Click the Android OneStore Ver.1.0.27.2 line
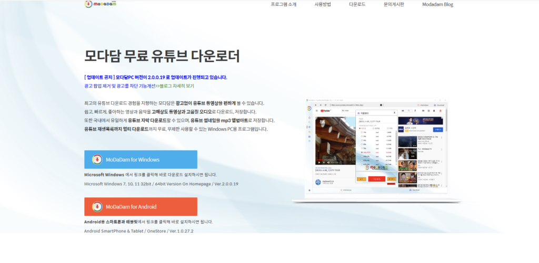Image resolution: width=539 pixels, height=263 pixels. click(139, 231)
